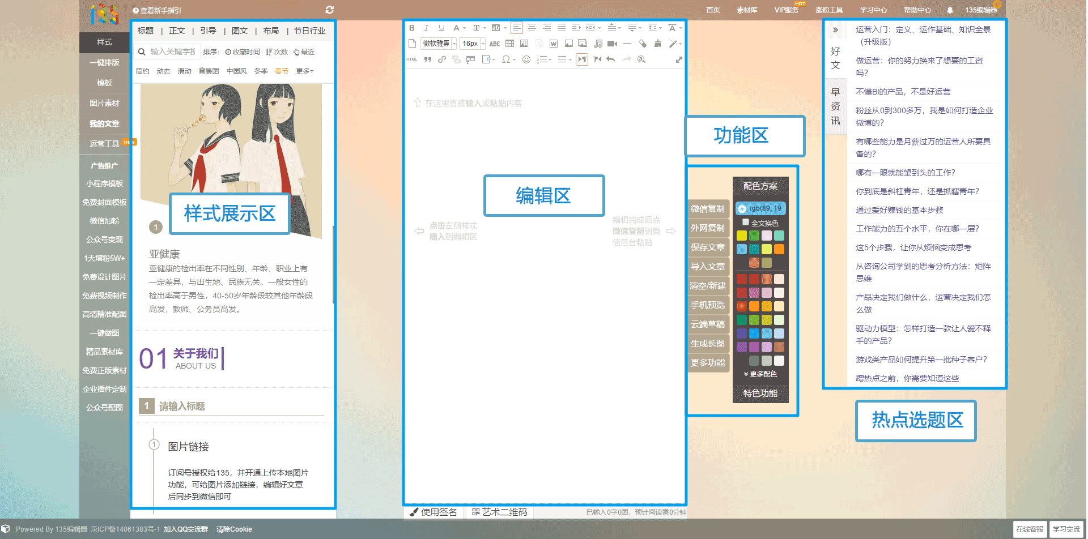The width and height of the screenshot is (1088, 539).
Task: Import a Word document via W icon
Action: (x=554, y=44)
